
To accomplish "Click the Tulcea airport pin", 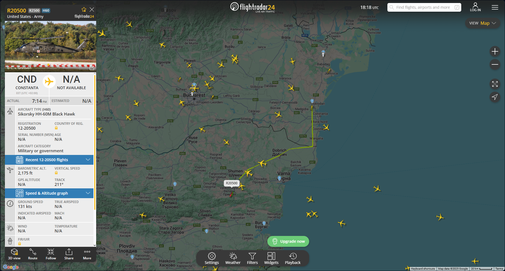I will pyautogui.click(x=323, y=52).
